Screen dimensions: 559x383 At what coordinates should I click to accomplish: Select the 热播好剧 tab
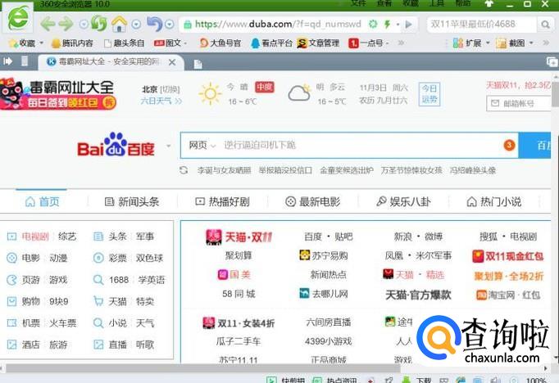coord(222,202)
